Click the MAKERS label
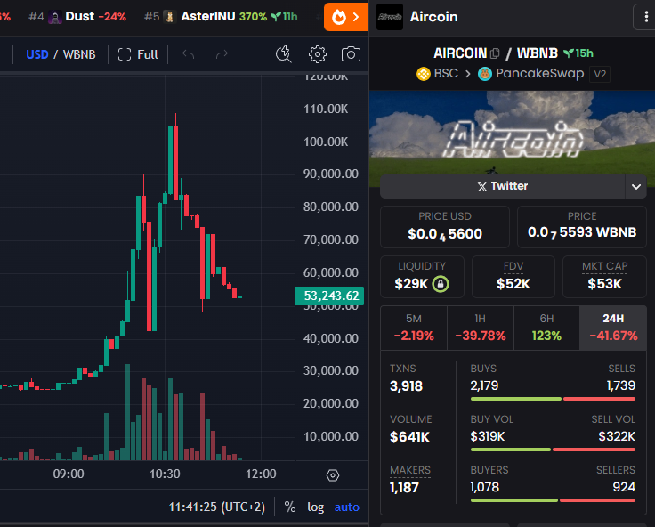 (x=410, y=470)
